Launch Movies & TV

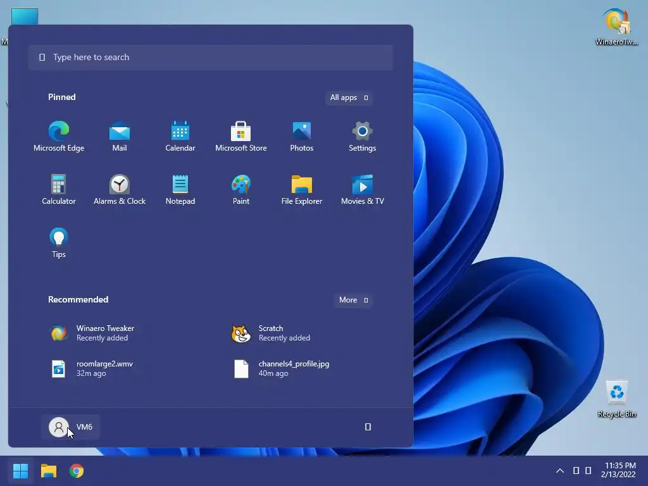363,190
